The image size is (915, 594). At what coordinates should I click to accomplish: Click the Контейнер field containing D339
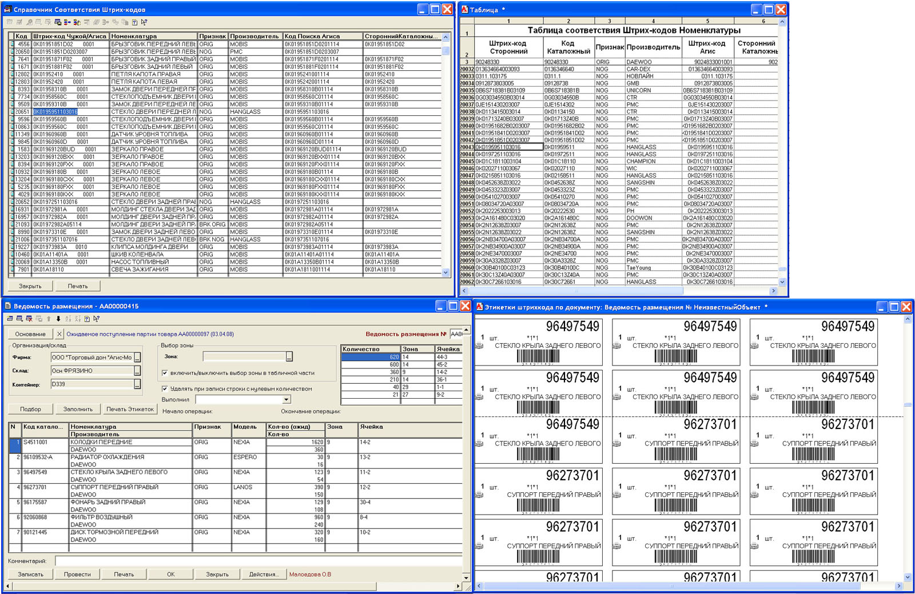pos(92,384)
